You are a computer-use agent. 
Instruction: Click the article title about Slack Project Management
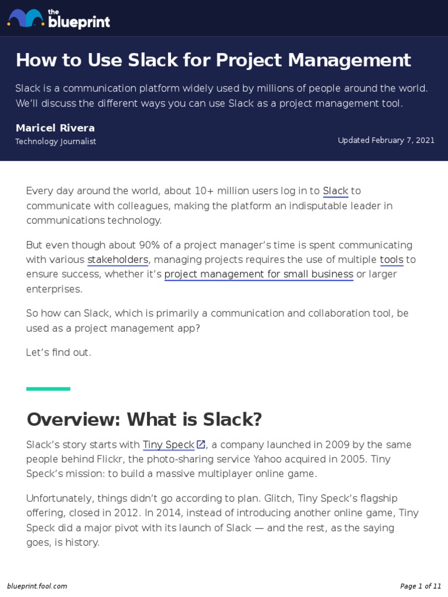point(213,60)
